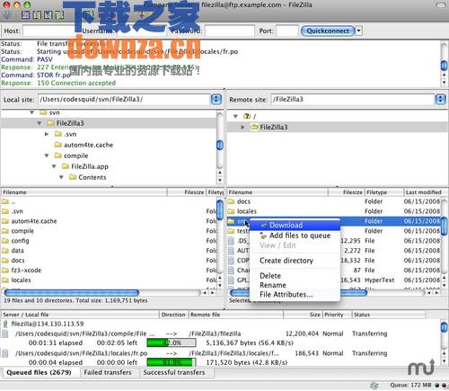Expand the .svn local tree node
Image resolution: width=449 pixels, height=391 pixels.
click(47, 134)
